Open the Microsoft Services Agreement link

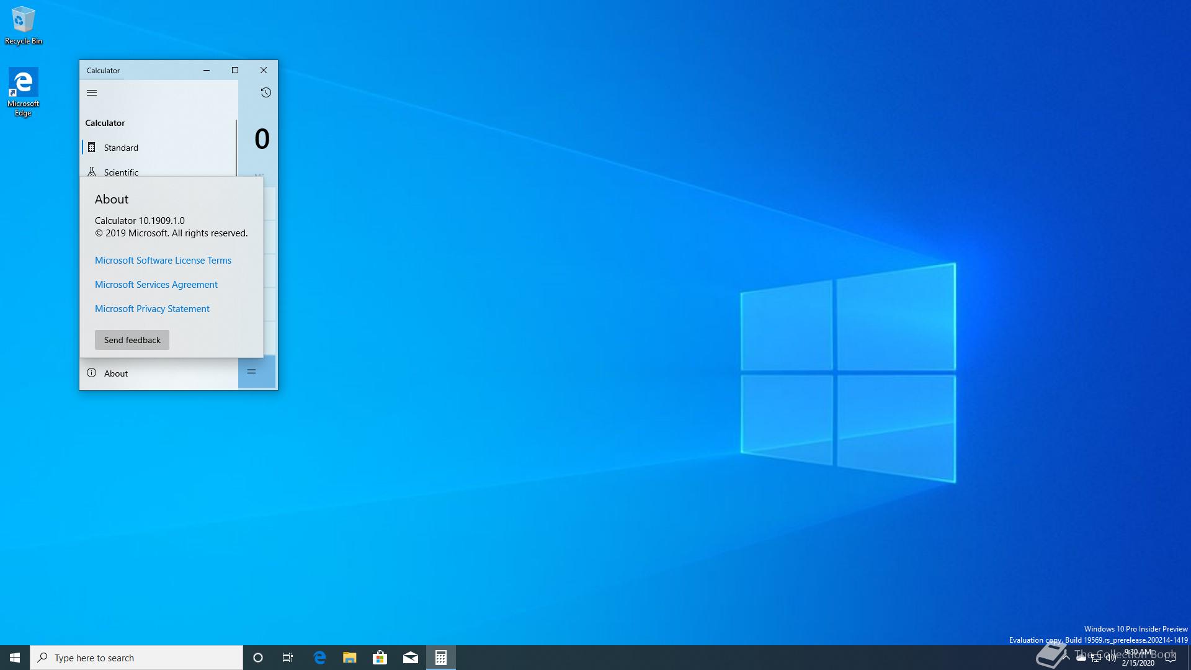point(156,285)
